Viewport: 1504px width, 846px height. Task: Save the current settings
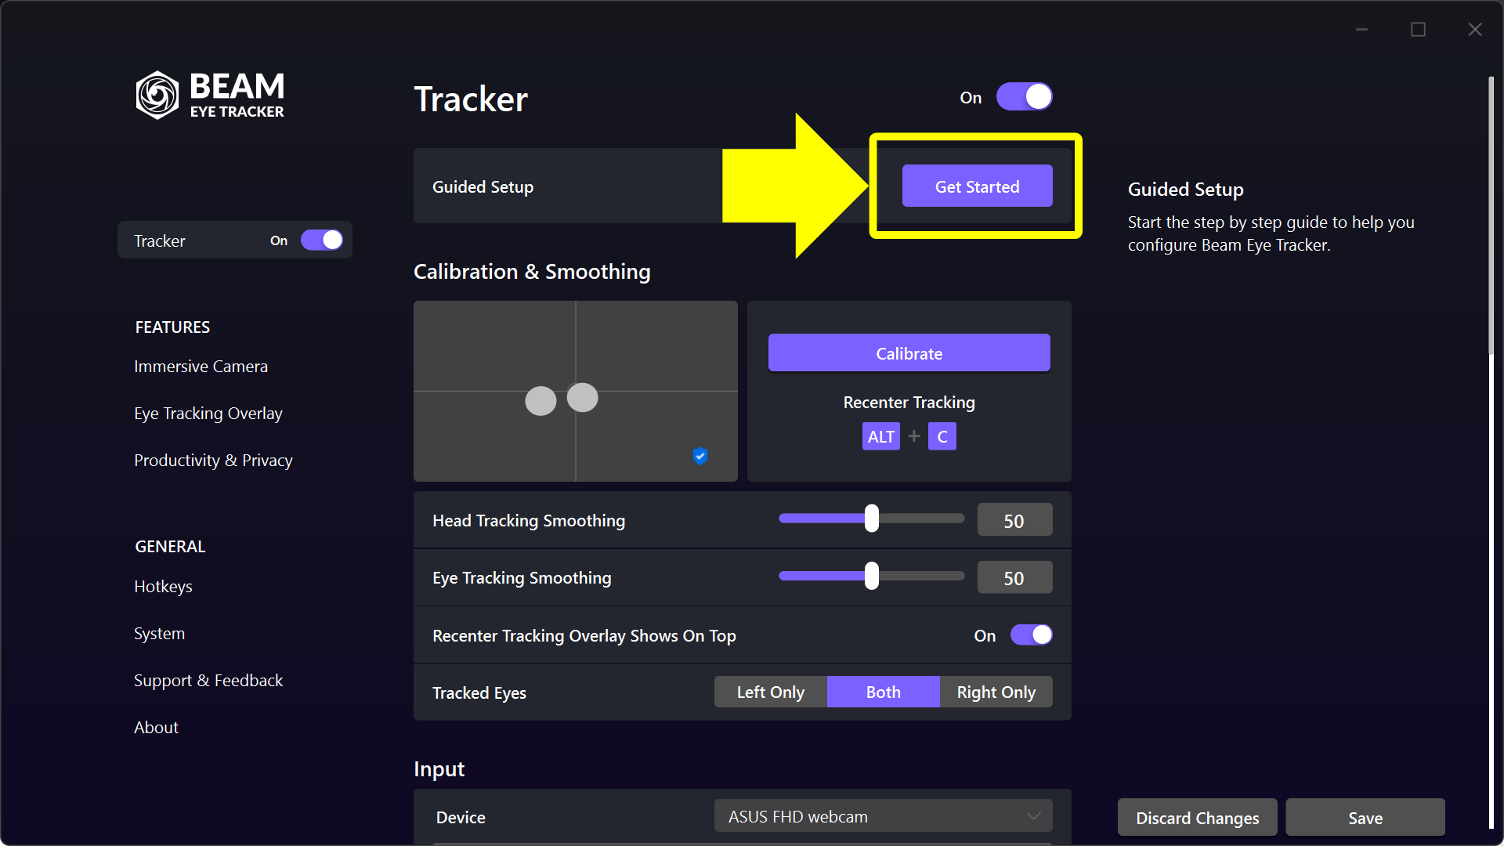[x=1365, y=818]
